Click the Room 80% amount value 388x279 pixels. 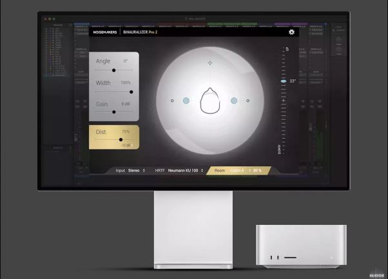pyautogui.click(x=257, y=170)
